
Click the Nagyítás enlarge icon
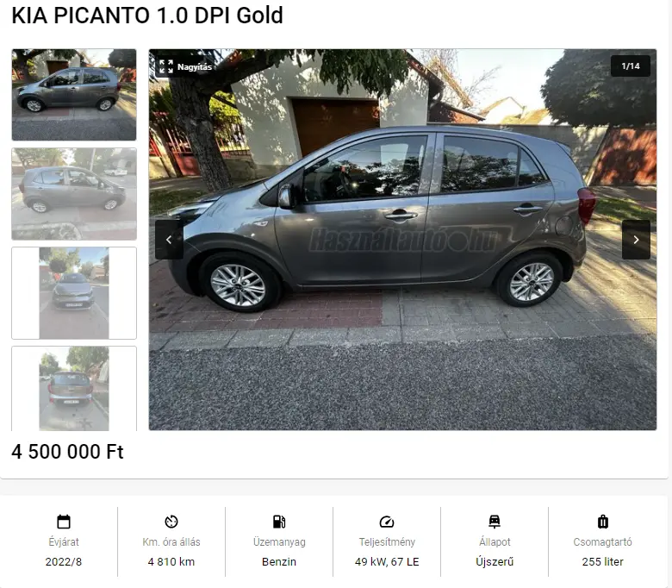coord(166,66)
